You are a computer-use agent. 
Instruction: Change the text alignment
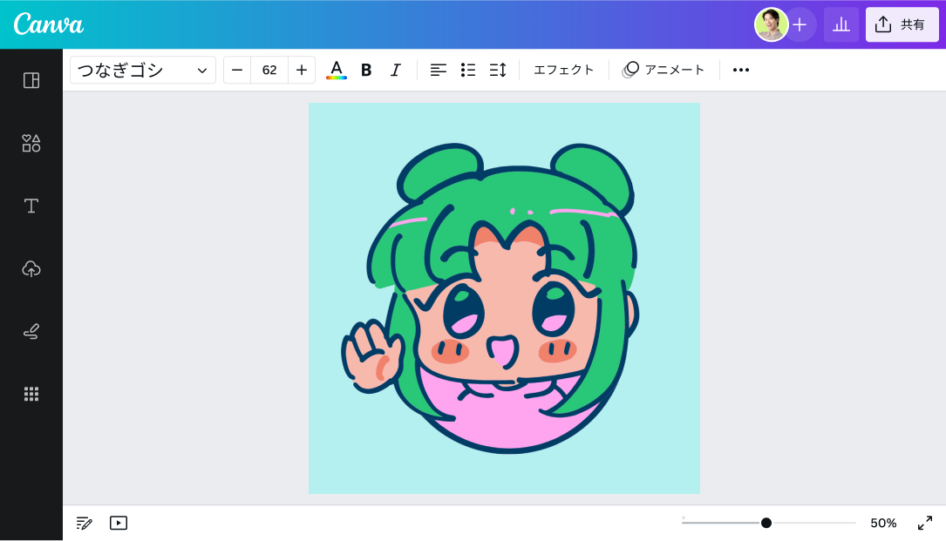click(438, 70)
